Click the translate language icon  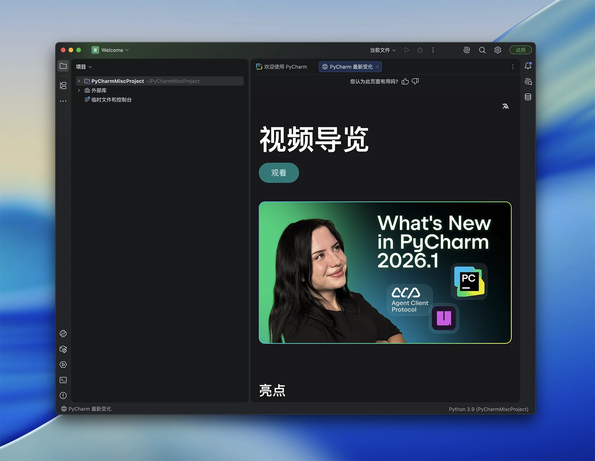pyautogui.click(x=505, y=106)
